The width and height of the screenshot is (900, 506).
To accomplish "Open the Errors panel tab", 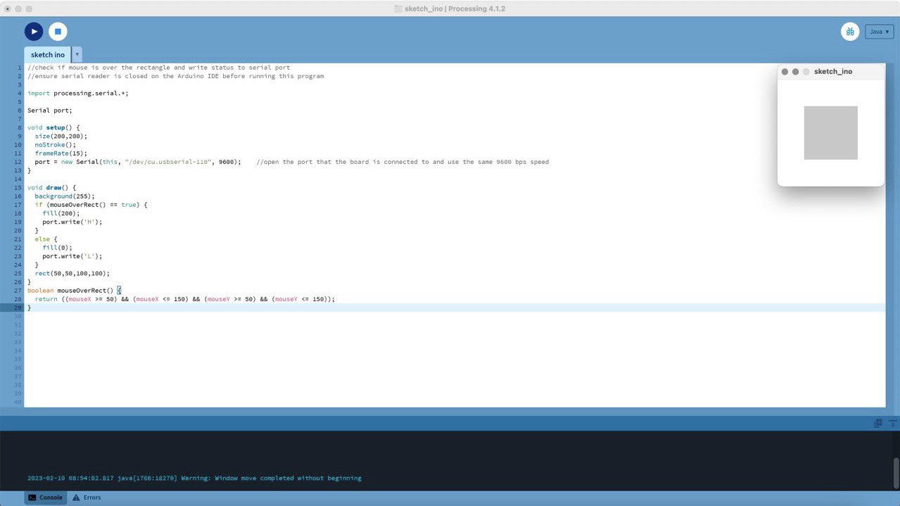I will pos(87,498).
